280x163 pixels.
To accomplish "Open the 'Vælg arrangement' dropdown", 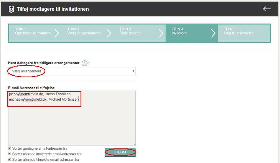I will (x=72, y=71).
